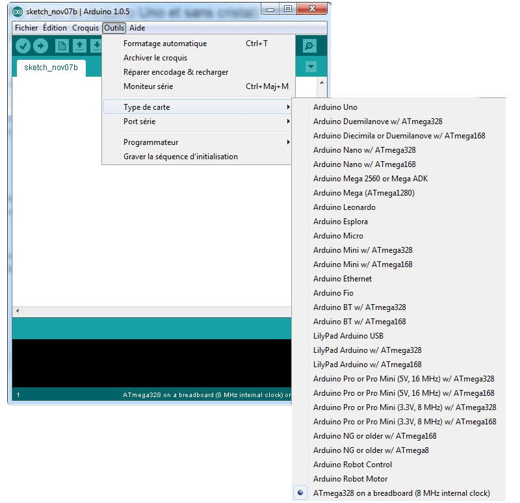520x503 pixels.
Task: Select Arduino Mini w/ ATmega328
Action: click(399, 250)
